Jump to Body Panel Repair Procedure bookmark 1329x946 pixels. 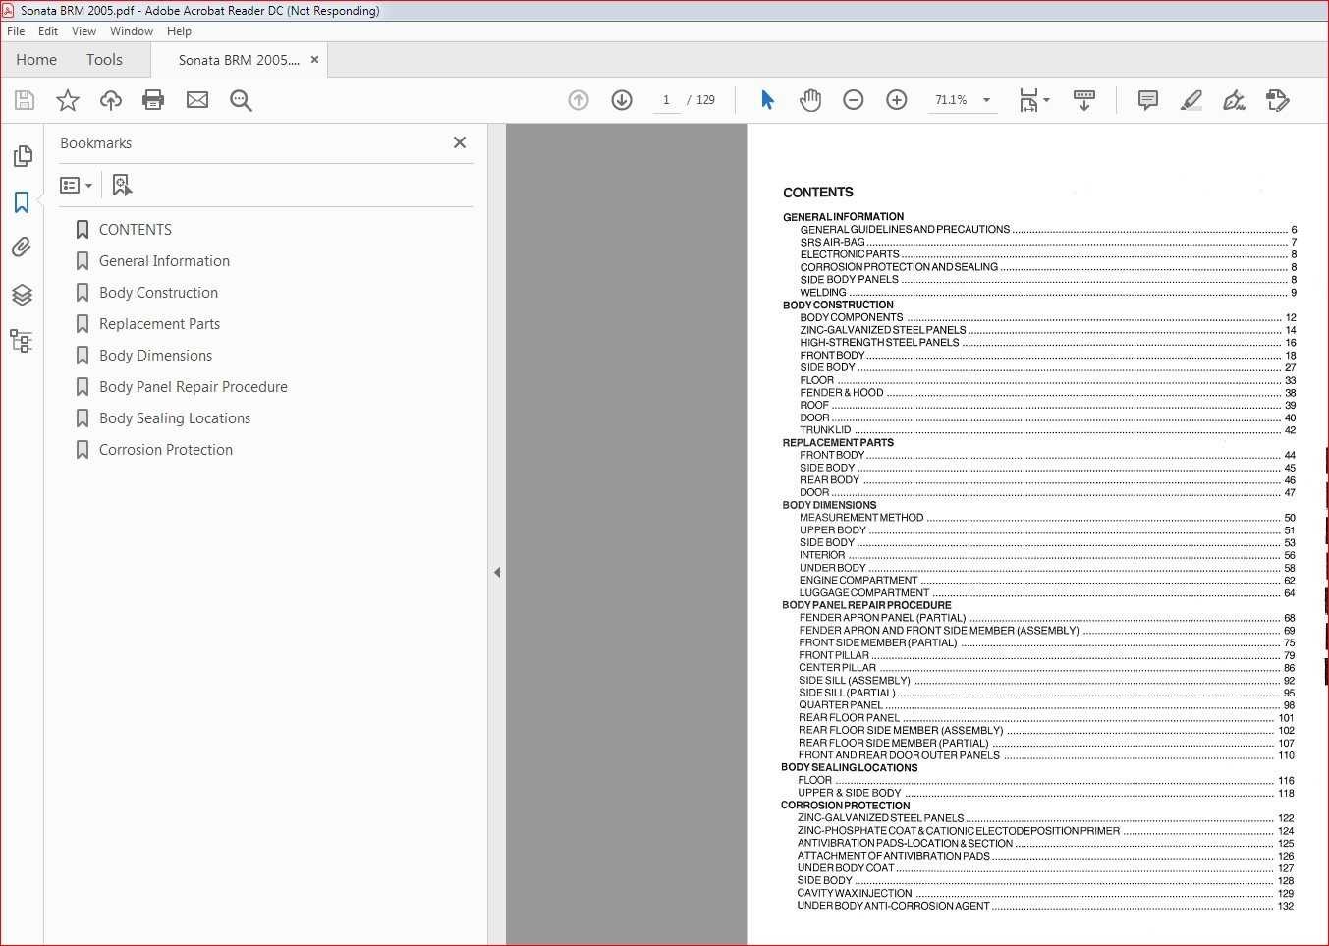(194, 387)
